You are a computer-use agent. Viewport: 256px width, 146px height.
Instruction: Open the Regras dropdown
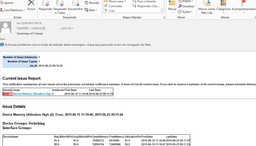pyautogui.click(x=186, y=1)
